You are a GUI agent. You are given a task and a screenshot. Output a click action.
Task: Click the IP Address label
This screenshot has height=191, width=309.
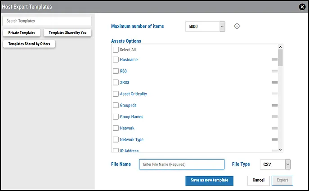(x=129, y=151)
